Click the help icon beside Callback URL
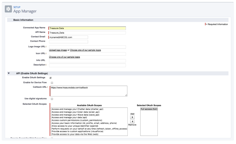Image resolution: width=236 pixels, height=144 pixels. pos(47,87)
